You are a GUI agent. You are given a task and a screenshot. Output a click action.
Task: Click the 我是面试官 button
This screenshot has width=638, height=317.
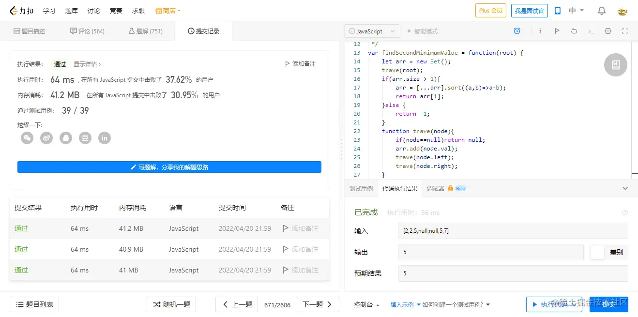click(529, 11)
